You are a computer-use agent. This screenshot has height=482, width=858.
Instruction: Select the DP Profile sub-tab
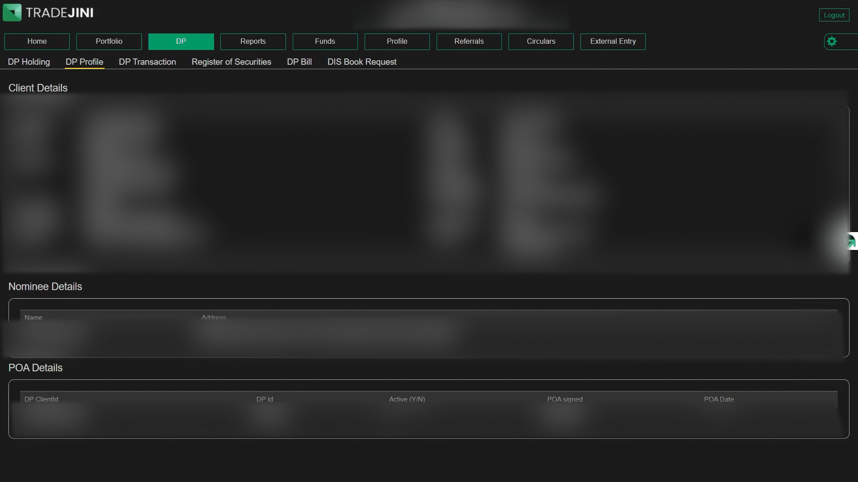[84, 62]
